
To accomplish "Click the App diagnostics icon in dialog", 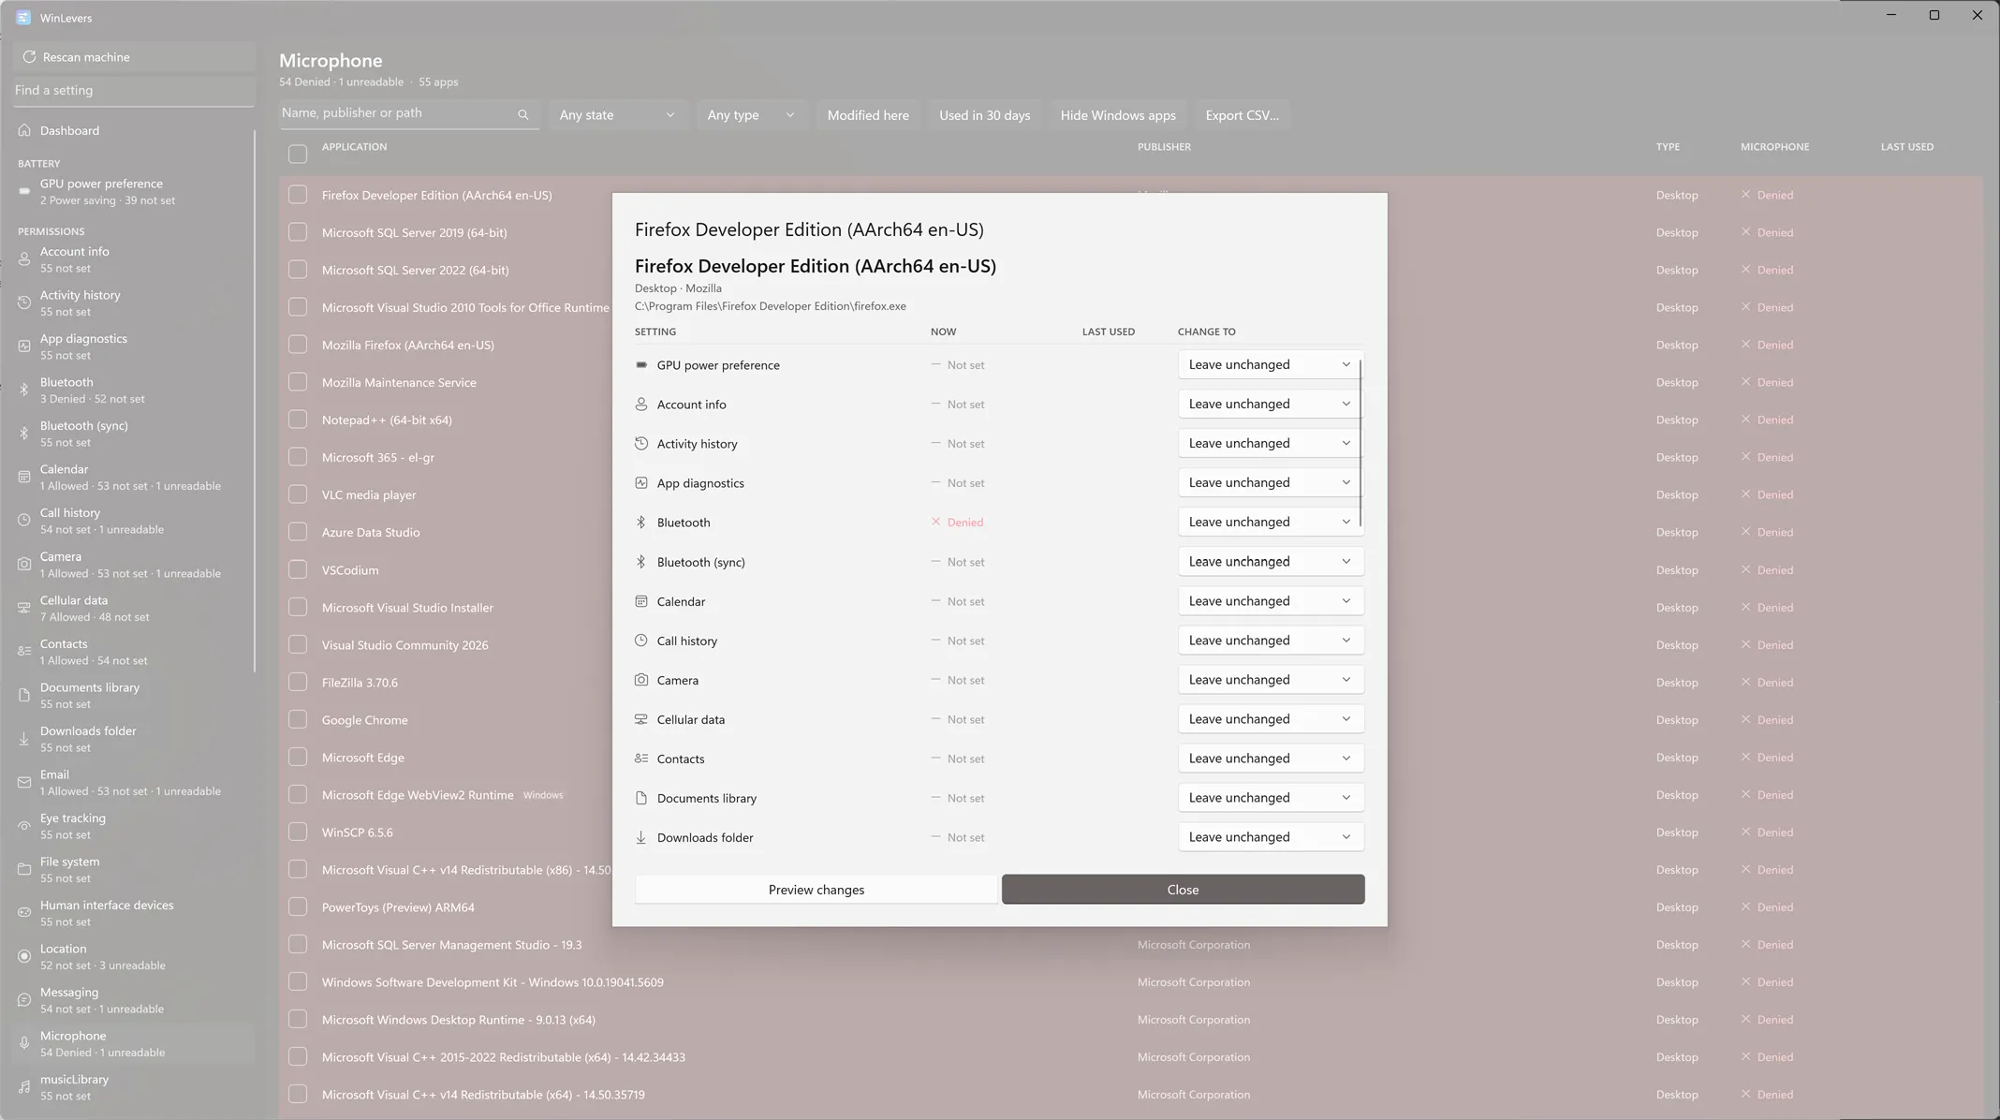I will pos(641,483).
